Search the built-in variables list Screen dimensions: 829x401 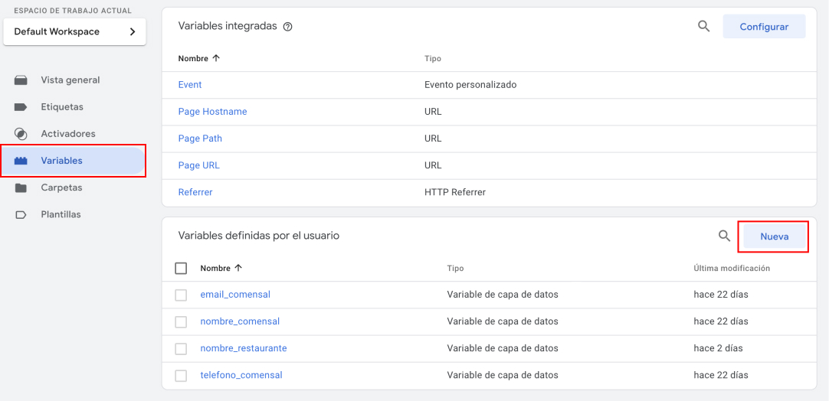click(x=703, y=26)
